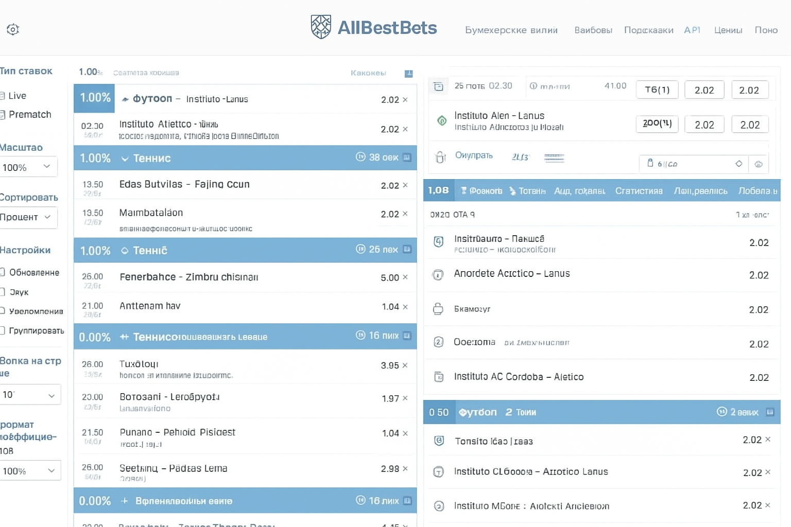The width and height of the screenshot is (791, 527).
Task: Click the settings gear icon at top left
Action: (13, 29)
